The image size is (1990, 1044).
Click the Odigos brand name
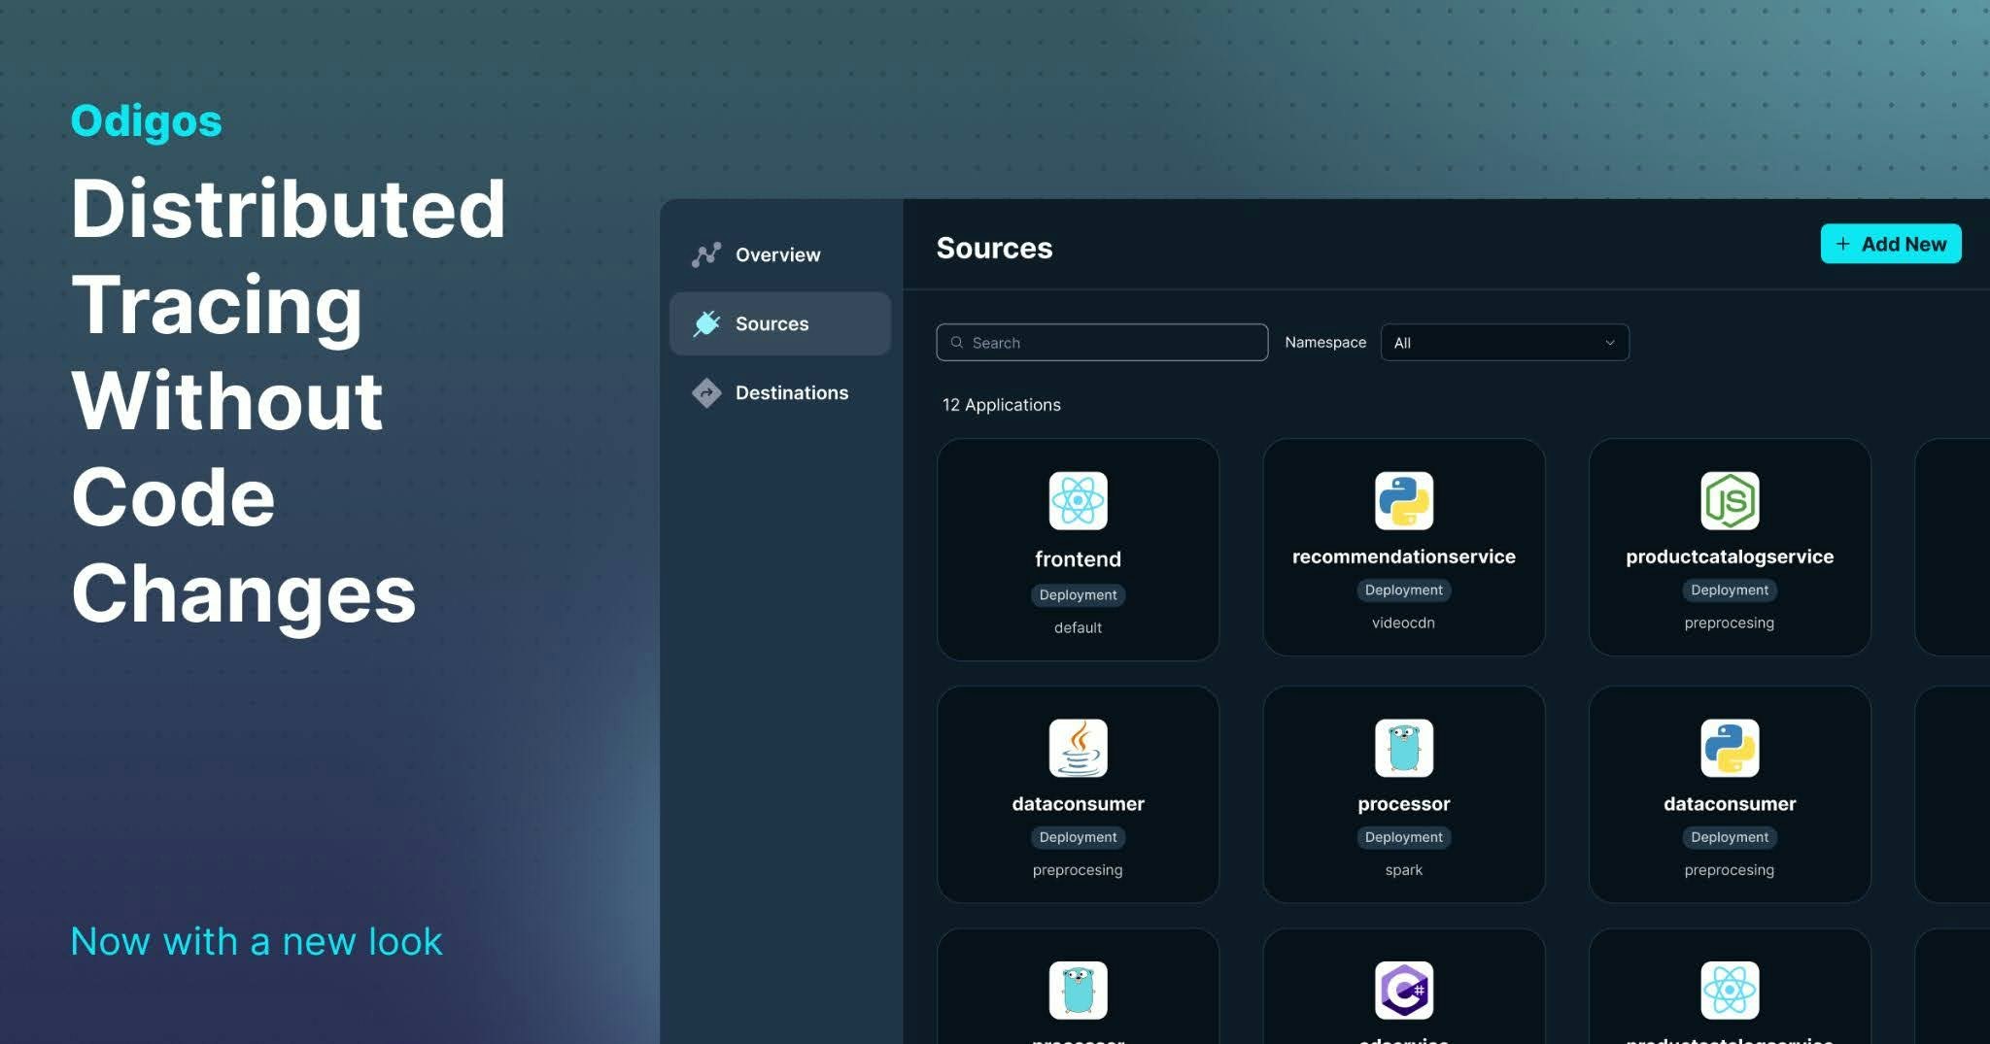click(x=146, y=121)
